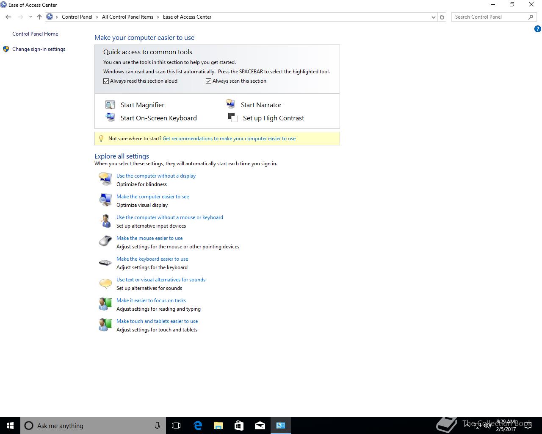The width and height of the screenshot is (542, 434).
Task: Click the keyboard icon in Explore all settings
Action: pyautogui.click(x=105, y=263)
